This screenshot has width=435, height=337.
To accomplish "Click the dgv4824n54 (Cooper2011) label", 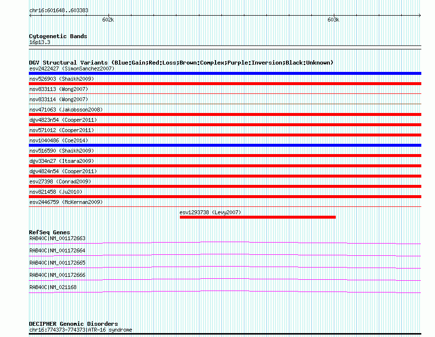I will click(x=63, y=171).
